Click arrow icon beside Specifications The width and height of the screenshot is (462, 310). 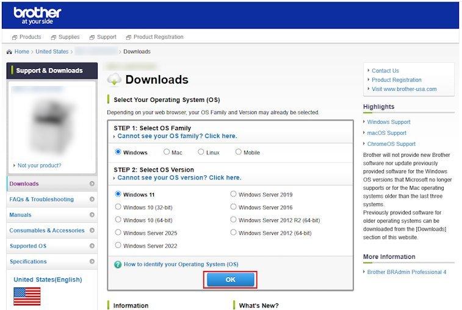pyautogui.click(x=92, y=261)
